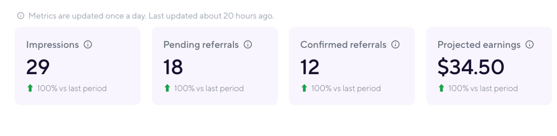Screen dimensions: 557x136
Task: Click the Impressions info icon
Action: click(88, 45)
